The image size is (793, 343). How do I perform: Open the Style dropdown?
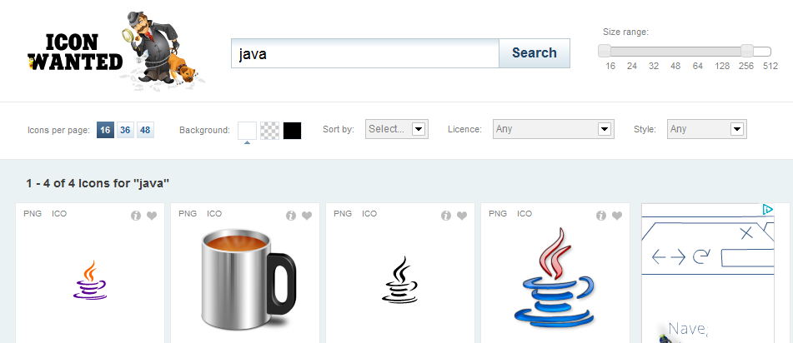click(x=706, y=129)
